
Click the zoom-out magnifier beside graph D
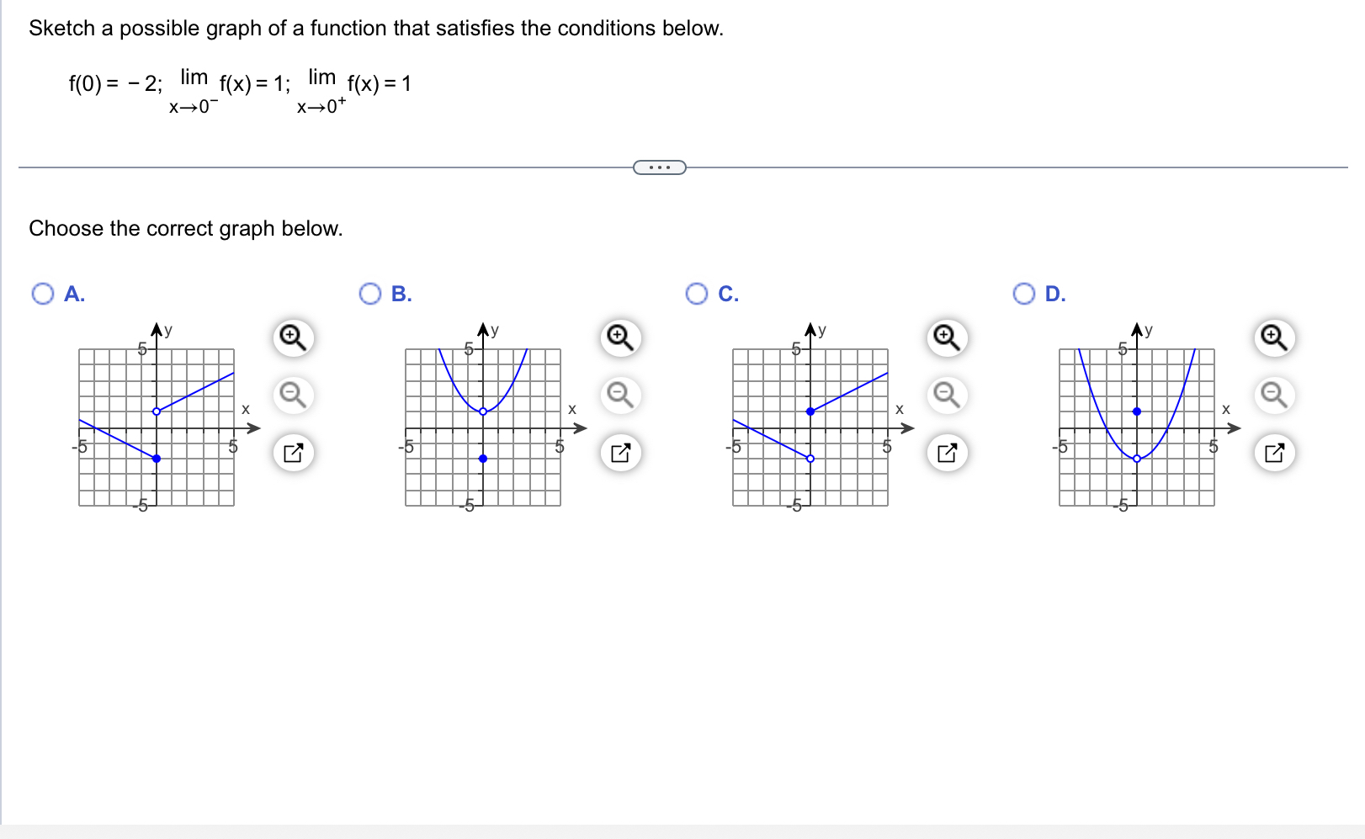pyautogui.click(x=1273, y=394)
